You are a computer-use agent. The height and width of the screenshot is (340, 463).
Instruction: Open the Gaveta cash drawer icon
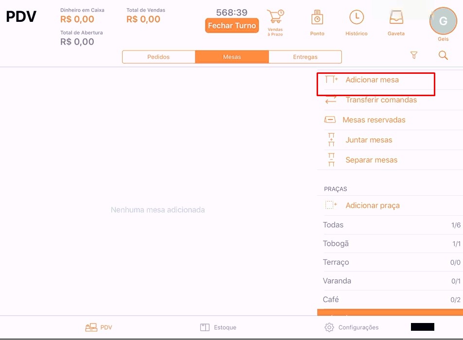pos(396,17)
